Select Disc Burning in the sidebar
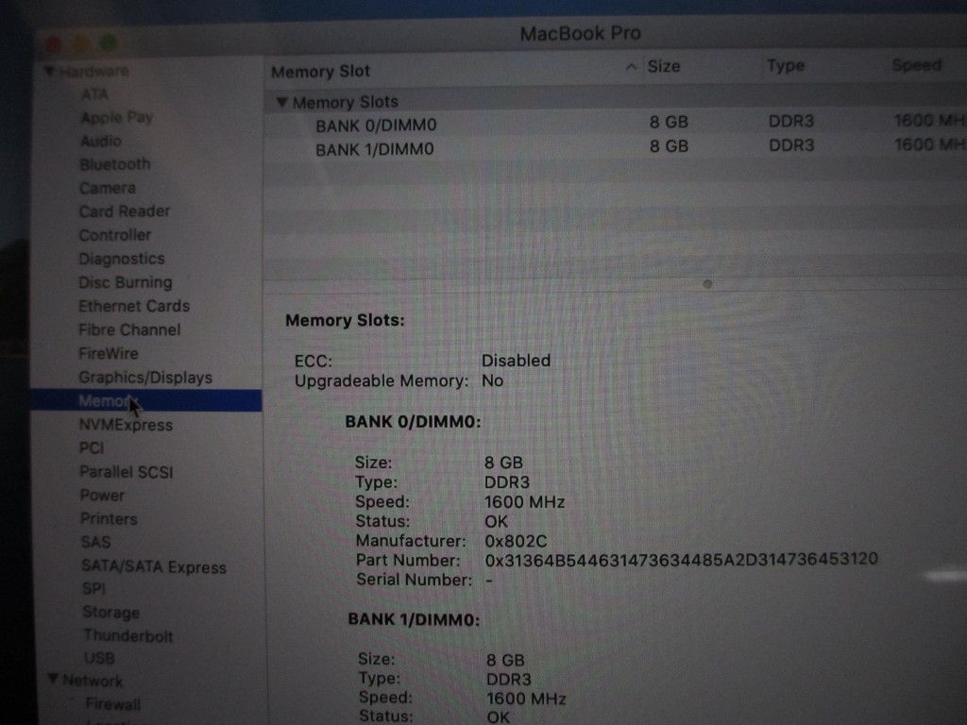967x725 pixels. (x=126, y=282)
